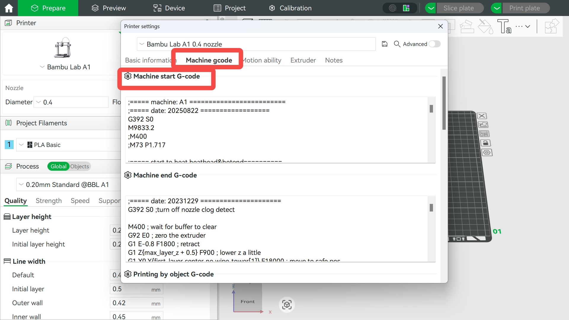
Task: Click the green layout panel icon in top bar
Action: click(406, 8)
